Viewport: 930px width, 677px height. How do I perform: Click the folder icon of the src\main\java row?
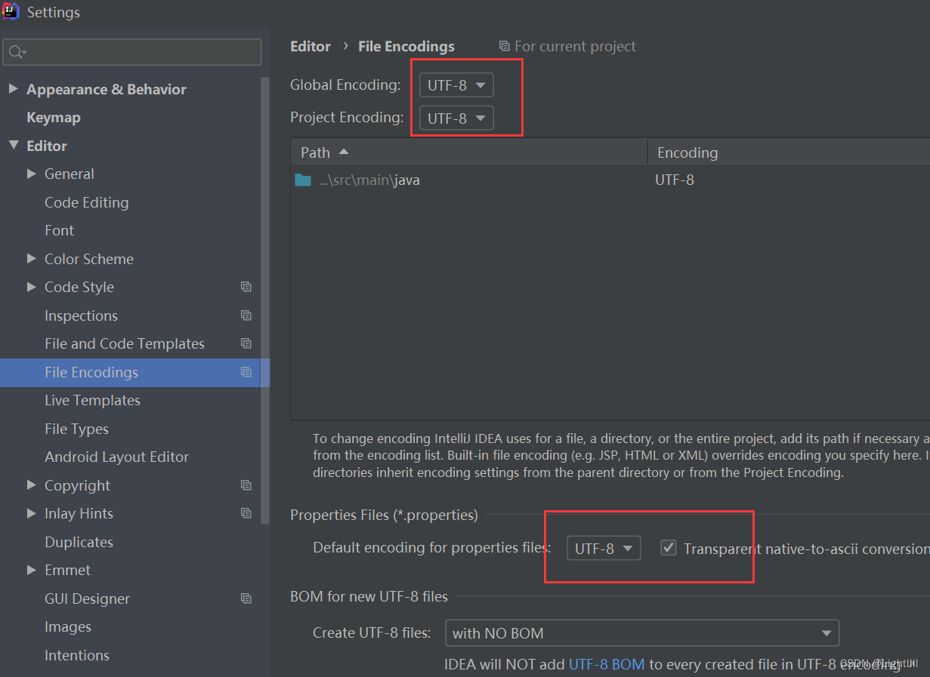pyautogui.click(x=303, y=180)
